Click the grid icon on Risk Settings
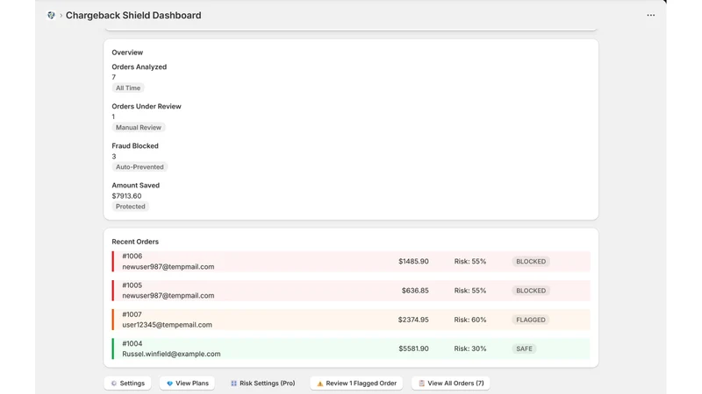The height and width of the screenshot is (394, 702). click(233, 383)
